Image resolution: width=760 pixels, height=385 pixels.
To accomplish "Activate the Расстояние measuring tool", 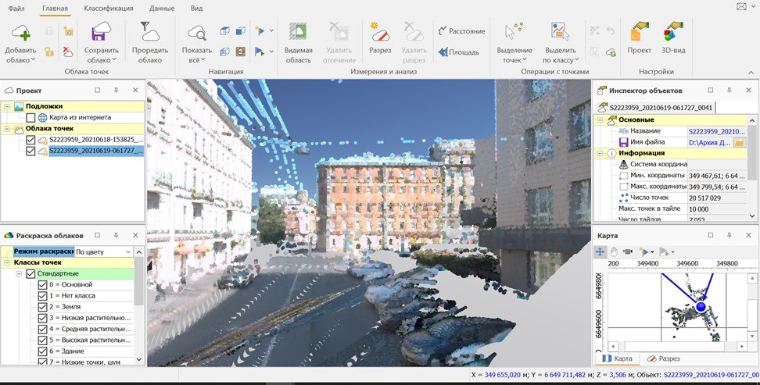I will (461, 31).
